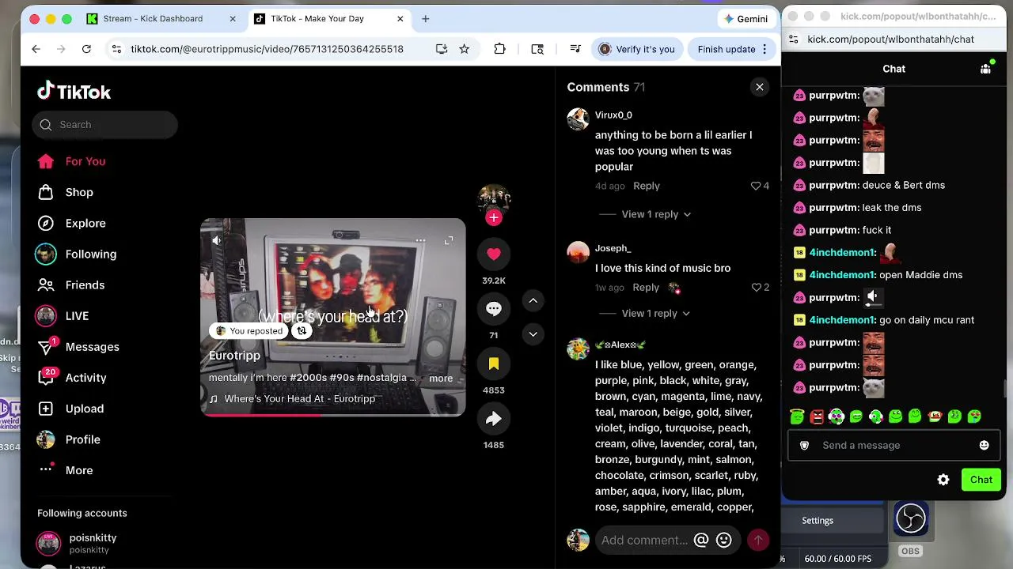Expand the video to fullscreen

[449, 240]
